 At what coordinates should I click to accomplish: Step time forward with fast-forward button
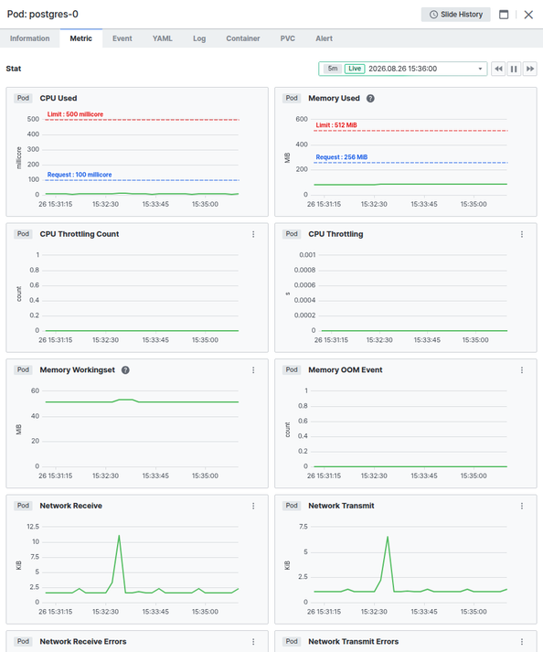coord(529,69)
